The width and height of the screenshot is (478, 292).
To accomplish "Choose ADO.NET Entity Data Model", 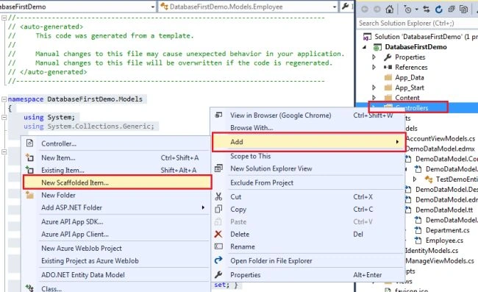I will 83,275.
